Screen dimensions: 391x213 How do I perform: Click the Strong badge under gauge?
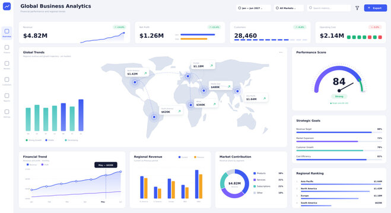(x=339, y=96)
